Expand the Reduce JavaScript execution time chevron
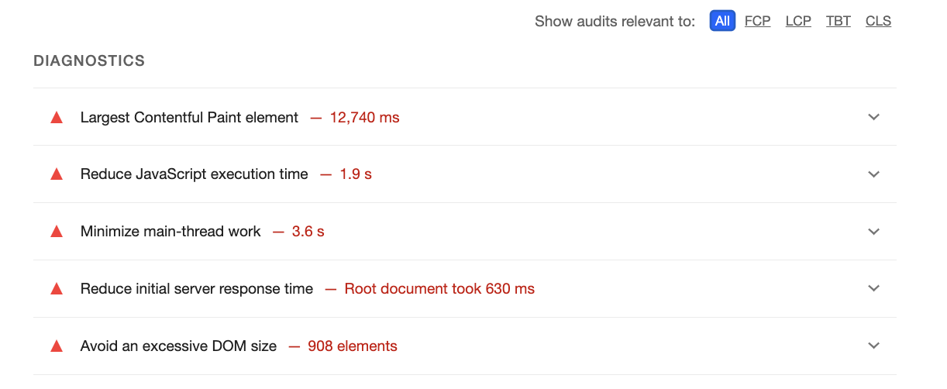The width and height of the screenshot is (947, 389). pos(874,174)
